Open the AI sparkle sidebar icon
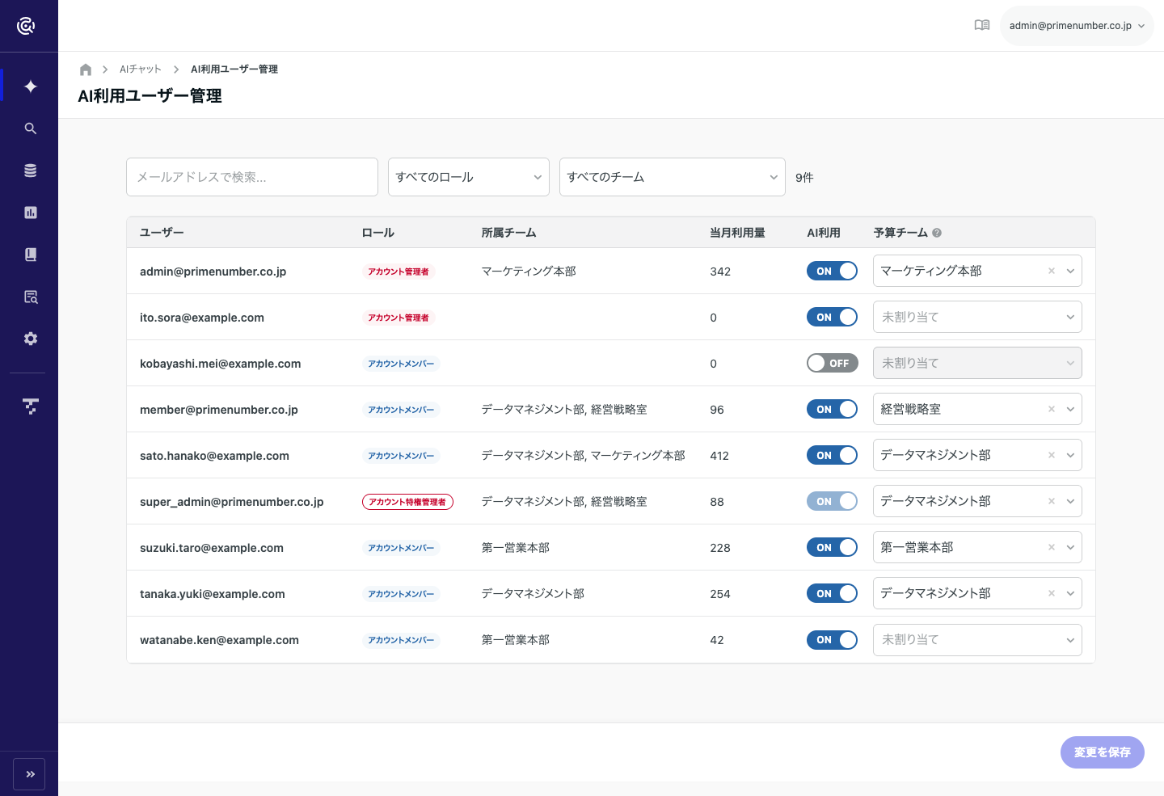1164x796 pixels. [x=31, y=86]
